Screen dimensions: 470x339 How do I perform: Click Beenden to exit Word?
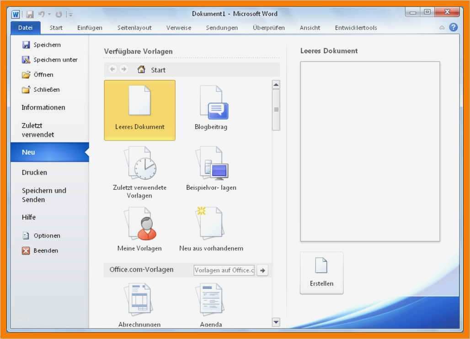point(40,250)
